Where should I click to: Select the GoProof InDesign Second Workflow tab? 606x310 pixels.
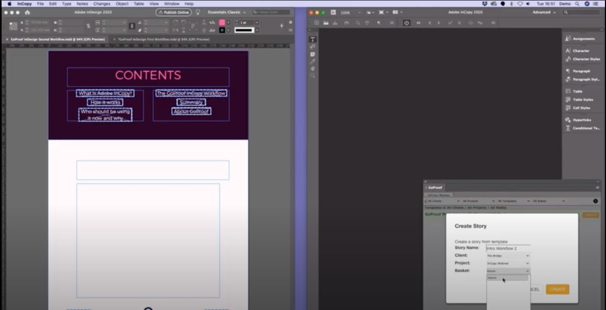click(x=58, y=39)
